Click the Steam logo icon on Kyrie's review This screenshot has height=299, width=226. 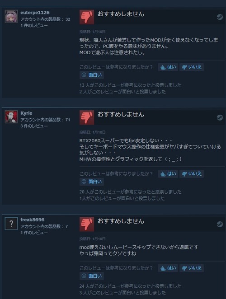click(x=220, y=117)
